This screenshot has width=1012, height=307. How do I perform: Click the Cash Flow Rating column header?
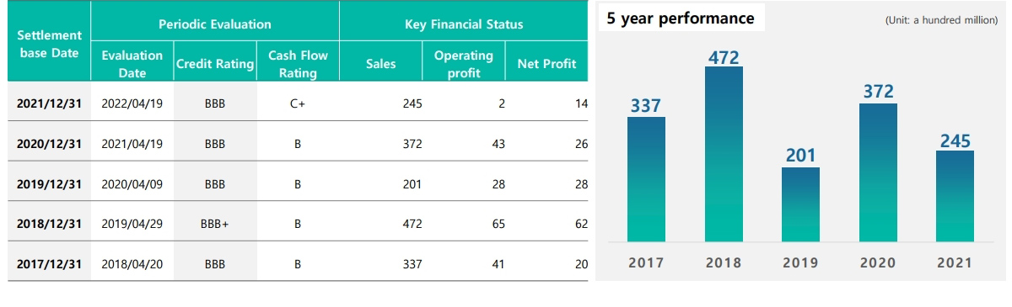pos(298,64)
